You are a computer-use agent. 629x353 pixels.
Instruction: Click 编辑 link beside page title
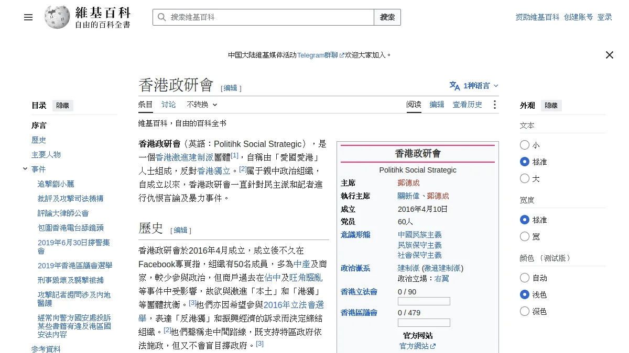(231, 88)
